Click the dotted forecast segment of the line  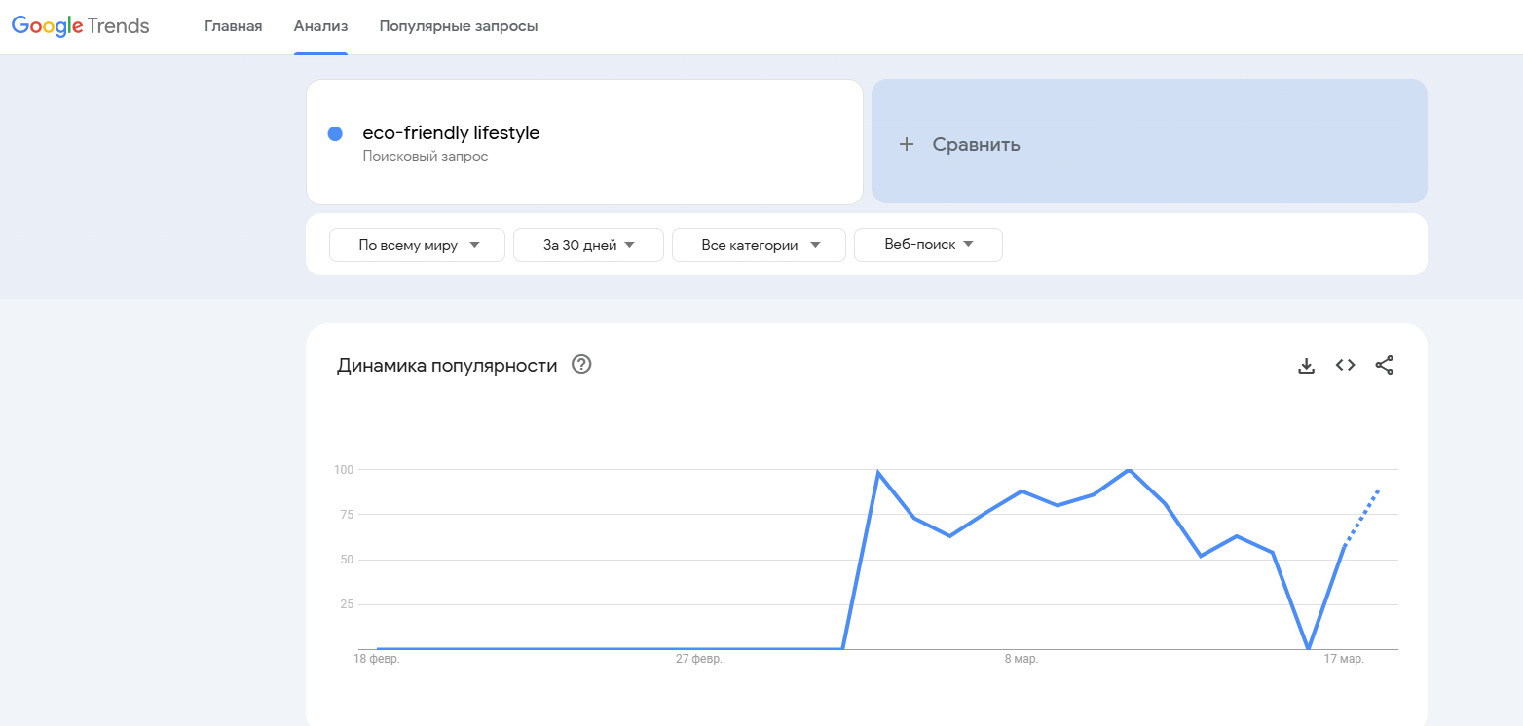[x=1361, y=518]
